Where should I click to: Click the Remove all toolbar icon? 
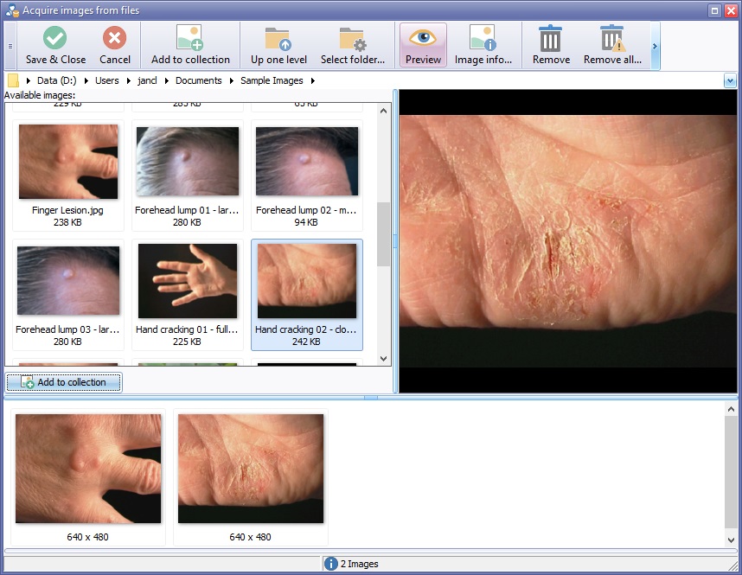pyautogui.click(x=612, y=39)
